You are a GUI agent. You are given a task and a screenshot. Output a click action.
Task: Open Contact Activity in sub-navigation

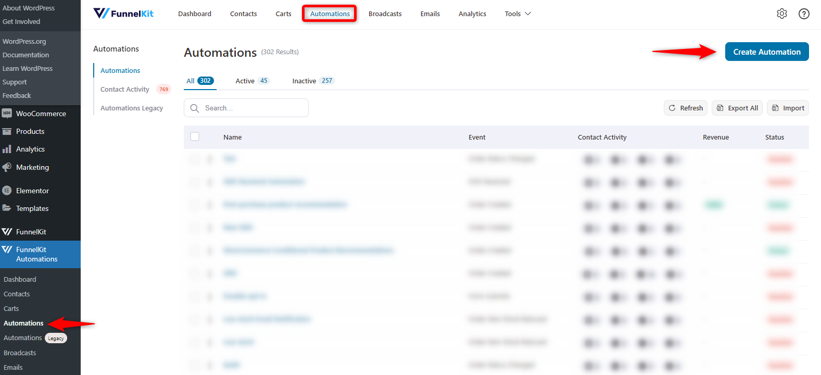(125, 89)
